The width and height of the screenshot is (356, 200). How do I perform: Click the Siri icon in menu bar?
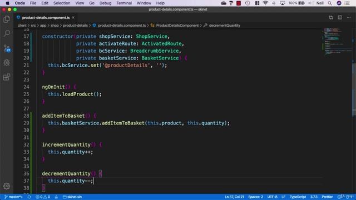click(x=339, y=3)
